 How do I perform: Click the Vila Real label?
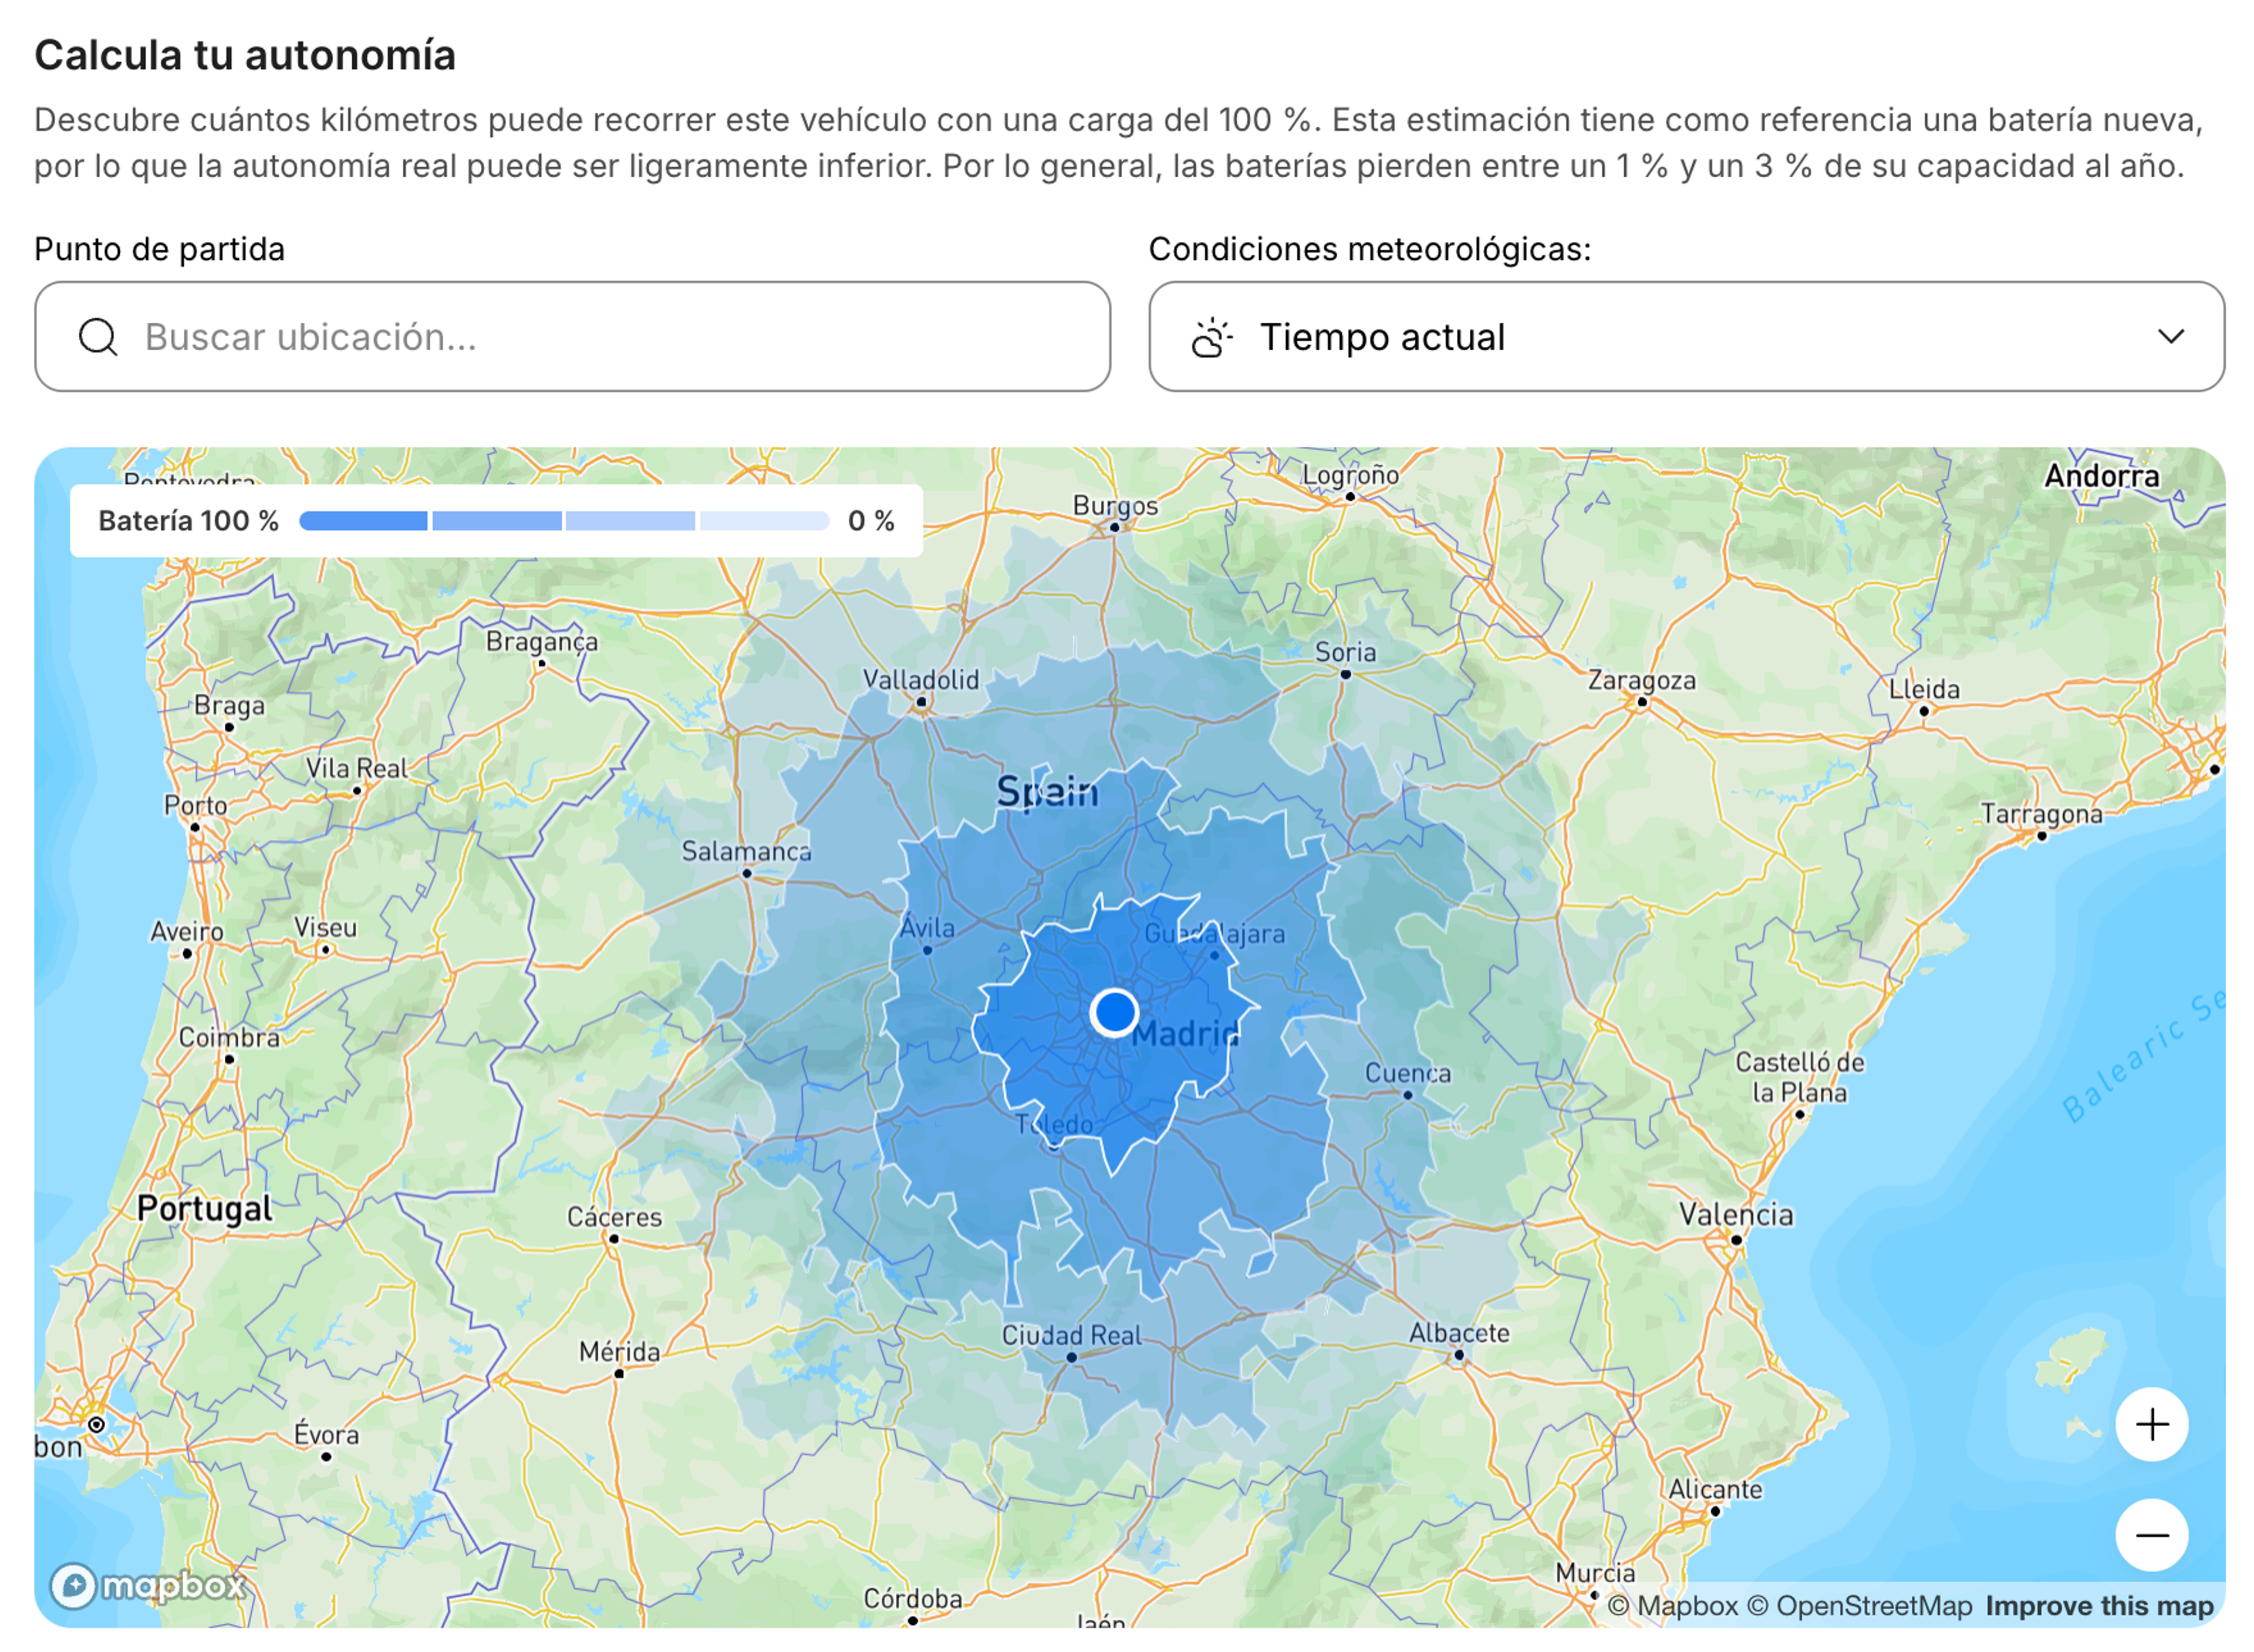tap(356, 768)
